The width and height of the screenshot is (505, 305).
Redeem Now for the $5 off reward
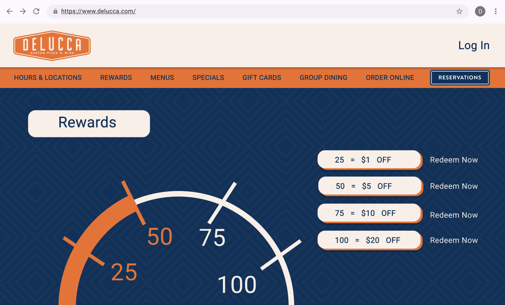click(x=454, y=186)
